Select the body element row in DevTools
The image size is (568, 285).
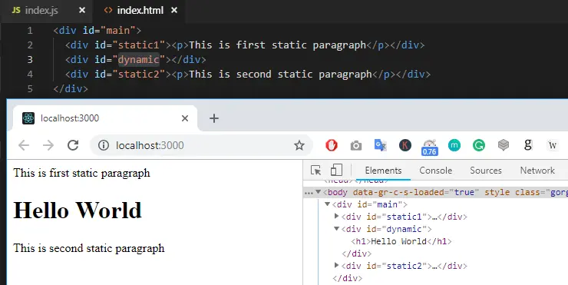[435, 192]
